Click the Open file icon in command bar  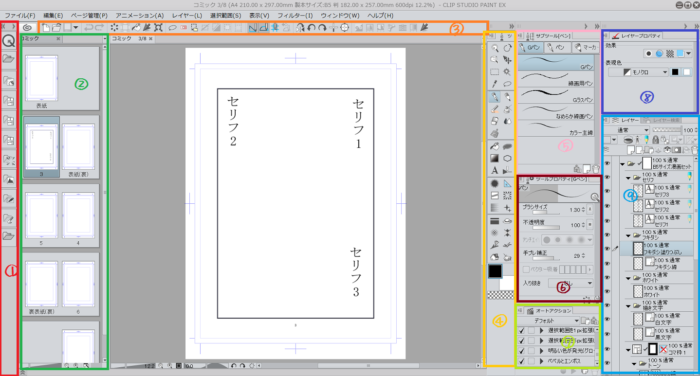56,28
